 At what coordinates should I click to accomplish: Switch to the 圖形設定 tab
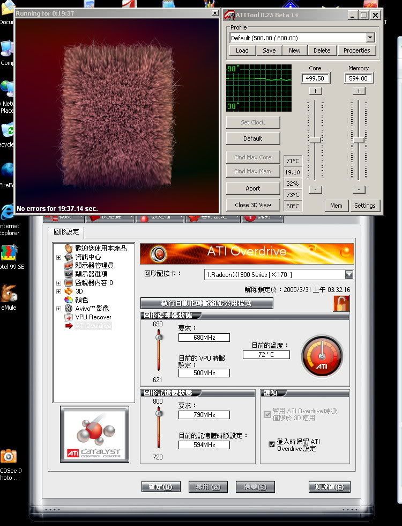(x=66, y=232)
